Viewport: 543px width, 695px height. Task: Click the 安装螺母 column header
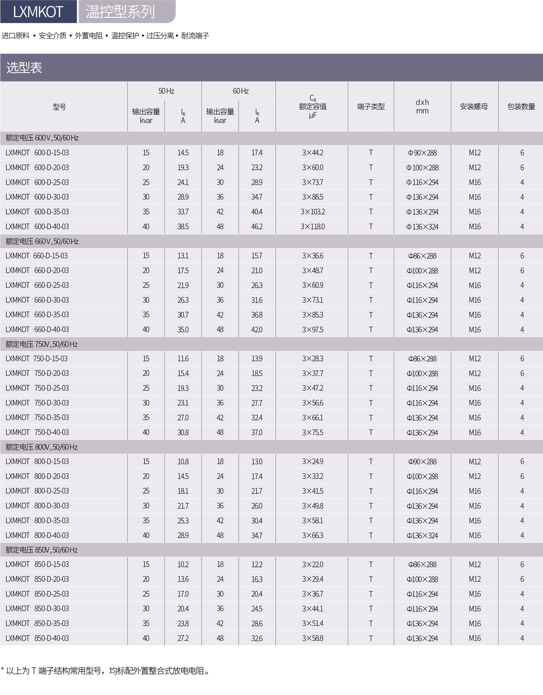474,106
